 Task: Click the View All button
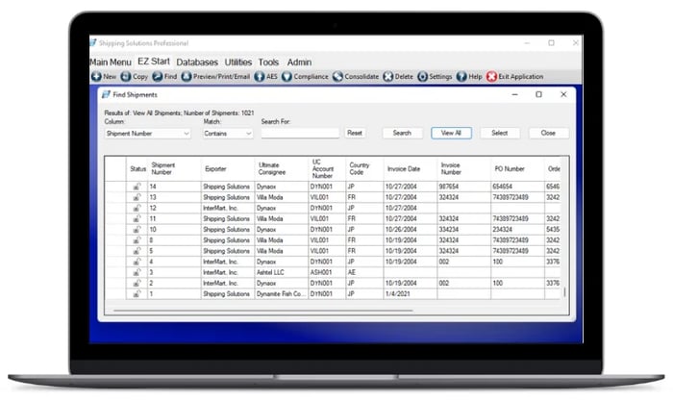(451, 133)
